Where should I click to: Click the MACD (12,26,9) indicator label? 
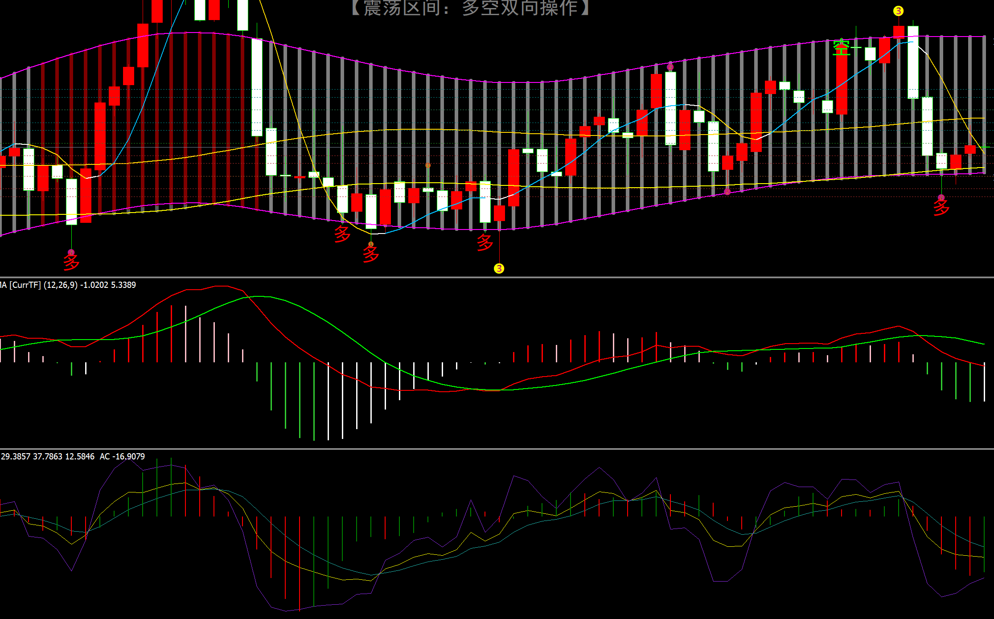point(68,285)
